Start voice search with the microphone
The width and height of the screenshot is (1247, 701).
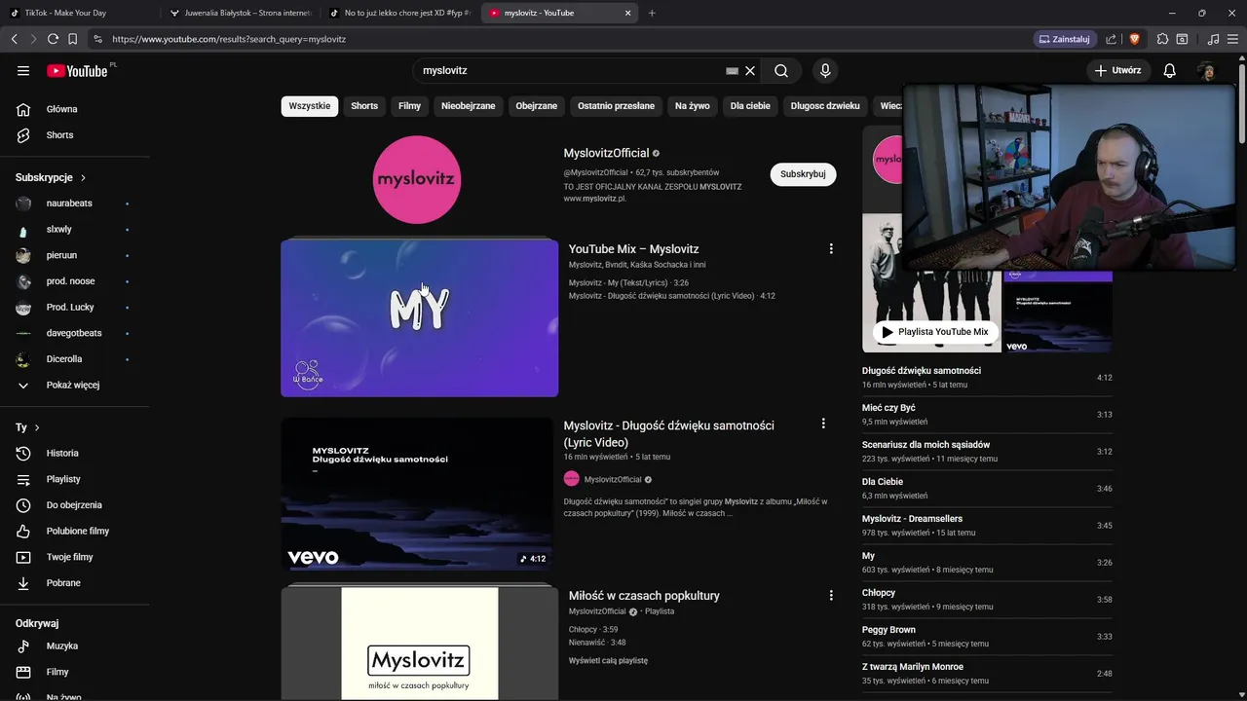click(825, 70)
